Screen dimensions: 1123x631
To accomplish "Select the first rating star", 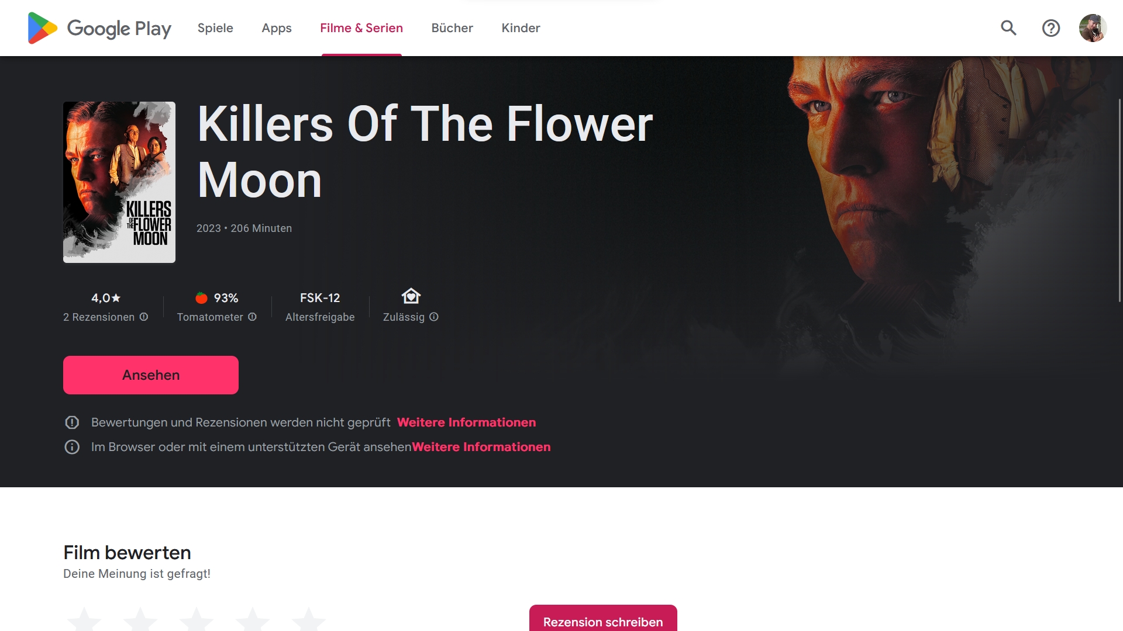I will coord(84,619).
